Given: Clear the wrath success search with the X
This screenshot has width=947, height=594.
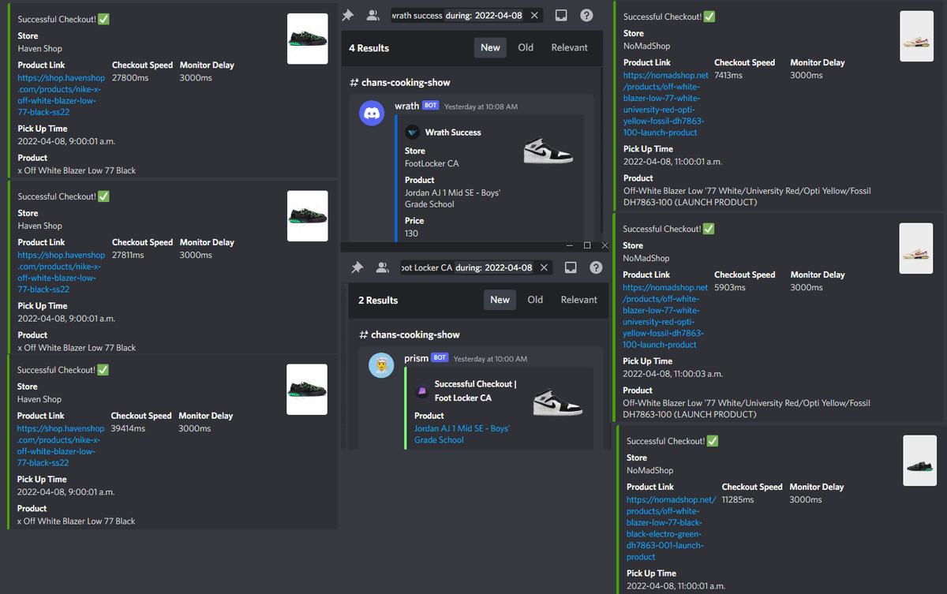Looking at the screenshot, I should tap(534, 15).
